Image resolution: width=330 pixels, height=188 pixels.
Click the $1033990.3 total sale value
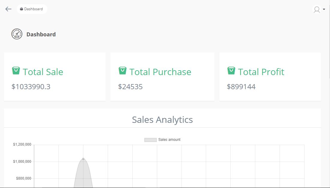point(31,87)
